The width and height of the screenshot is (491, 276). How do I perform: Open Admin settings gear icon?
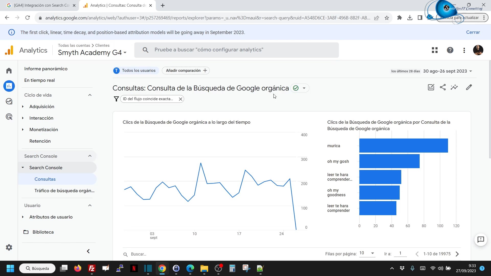tap(9, 247)
